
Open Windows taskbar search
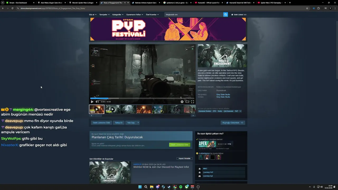point(146,187)
